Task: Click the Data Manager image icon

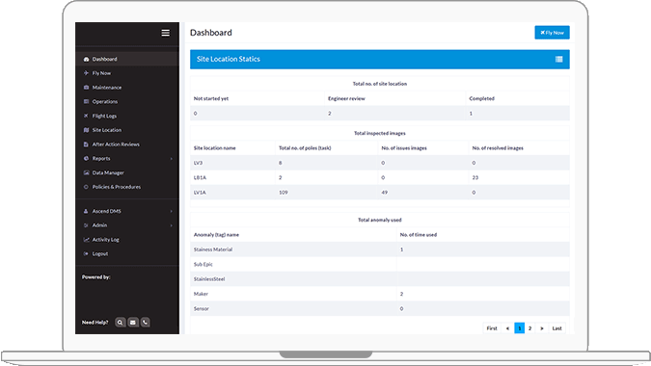Action: (86, 172)
